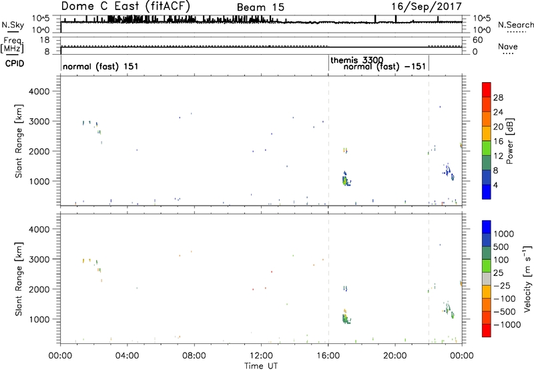This screenshot has width=534, height=370.
Task: Click the "N.Search" label
Action: pyautogui.click(x=515, y=25)
